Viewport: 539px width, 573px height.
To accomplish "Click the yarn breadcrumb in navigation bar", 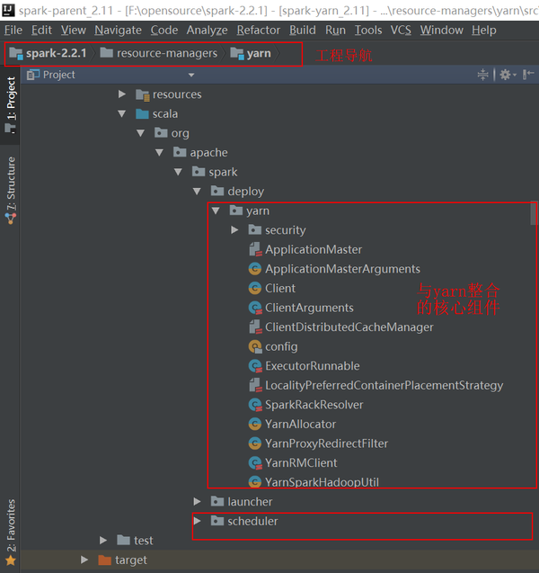I will pyautogui.click(x=251, y=53).
